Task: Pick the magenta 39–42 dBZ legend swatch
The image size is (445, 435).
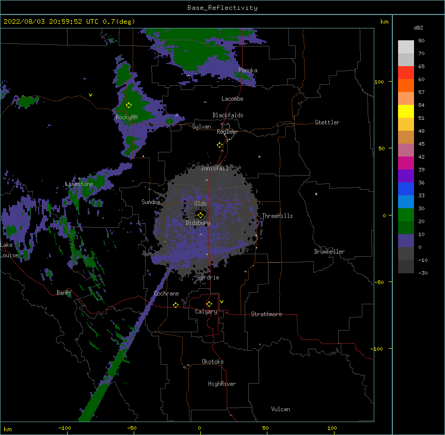Action: (406, 163)
